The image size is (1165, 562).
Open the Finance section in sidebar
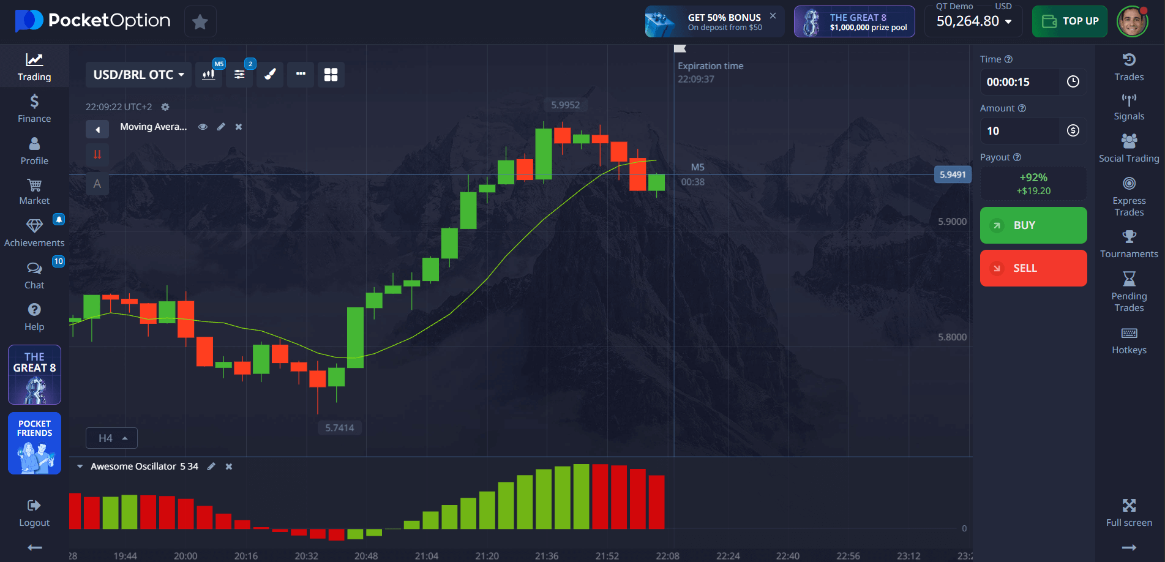[x=34, y=108]
